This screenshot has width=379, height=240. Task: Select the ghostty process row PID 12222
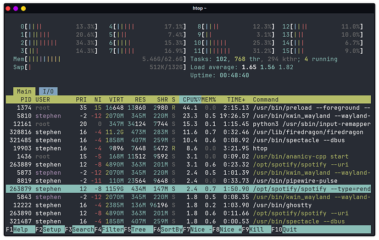(x=188, y=205)
